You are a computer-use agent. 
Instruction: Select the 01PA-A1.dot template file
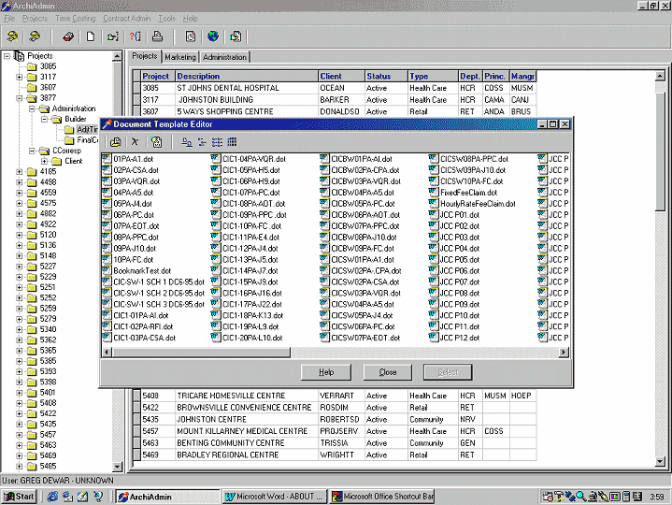(x=128, y=159)
